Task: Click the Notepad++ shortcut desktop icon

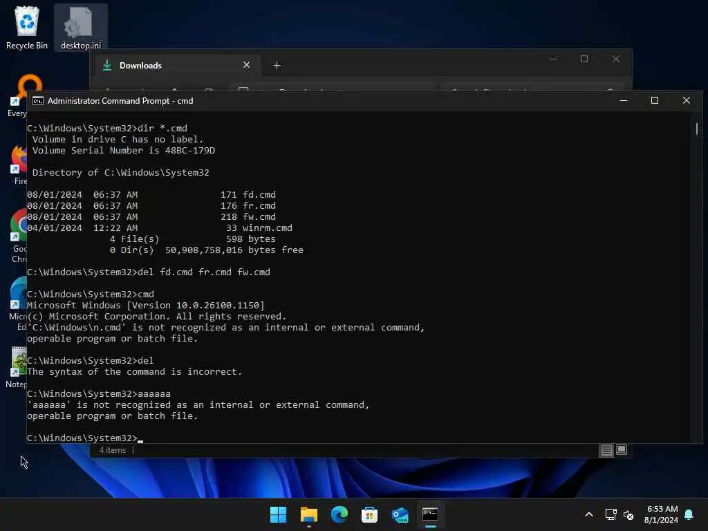Action: coord(17,367)
